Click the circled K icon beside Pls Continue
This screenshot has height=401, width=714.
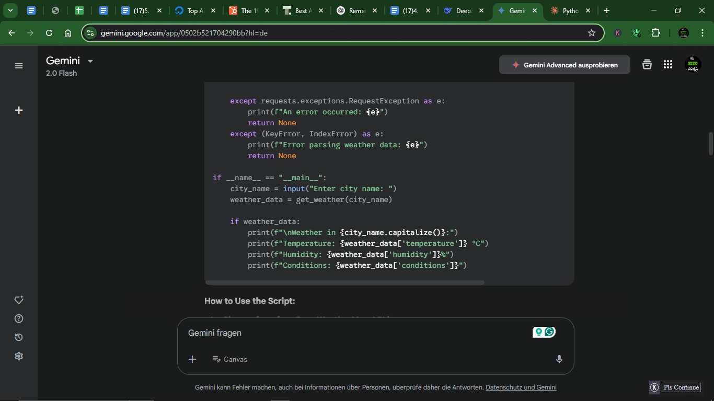click(654, 387)
